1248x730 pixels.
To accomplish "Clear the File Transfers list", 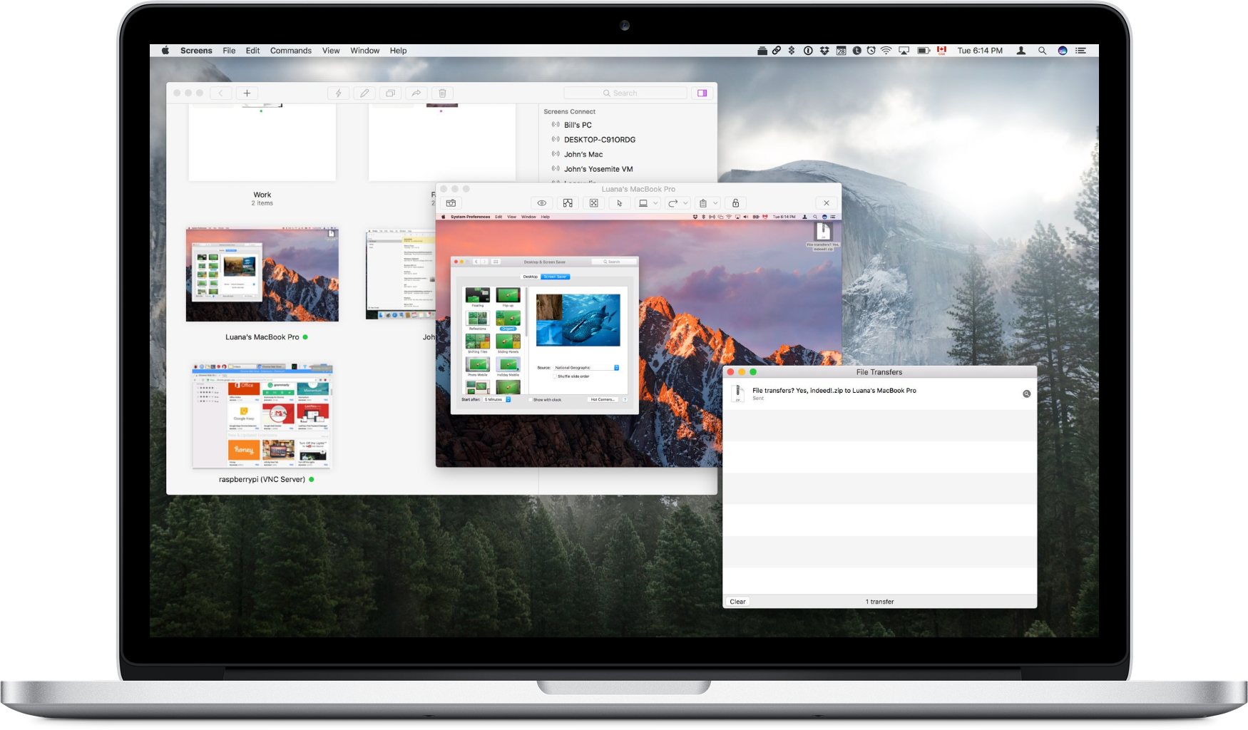I will [x=737, y=601].
